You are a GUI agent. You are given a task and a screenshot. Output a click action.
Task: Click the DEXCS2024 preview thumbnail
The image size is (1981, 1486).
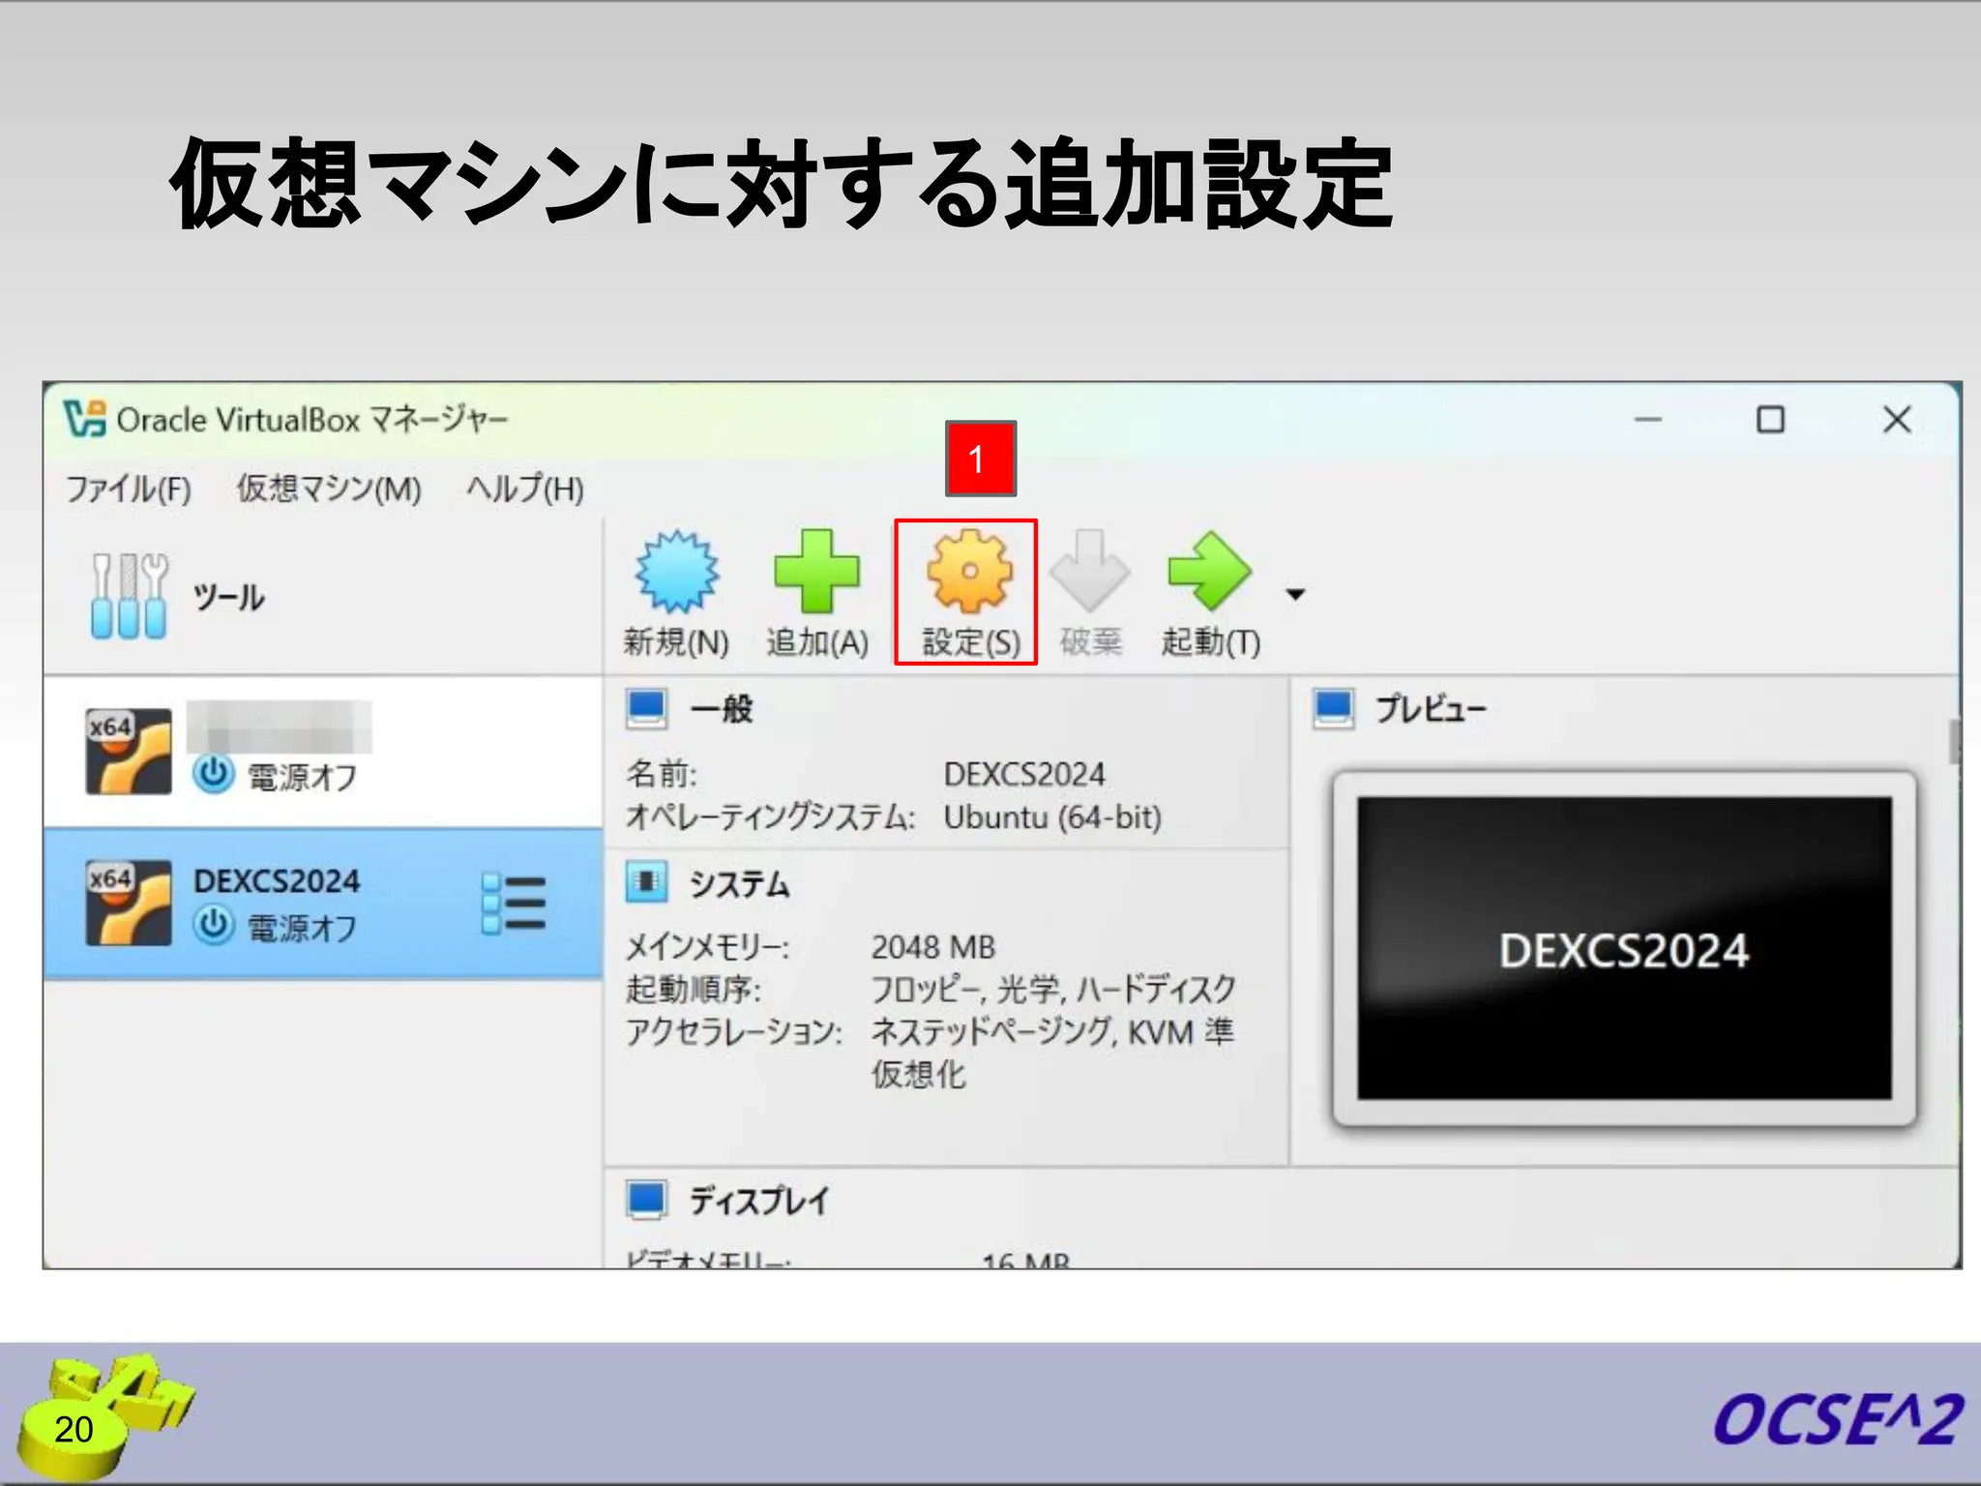point(1624,948)
